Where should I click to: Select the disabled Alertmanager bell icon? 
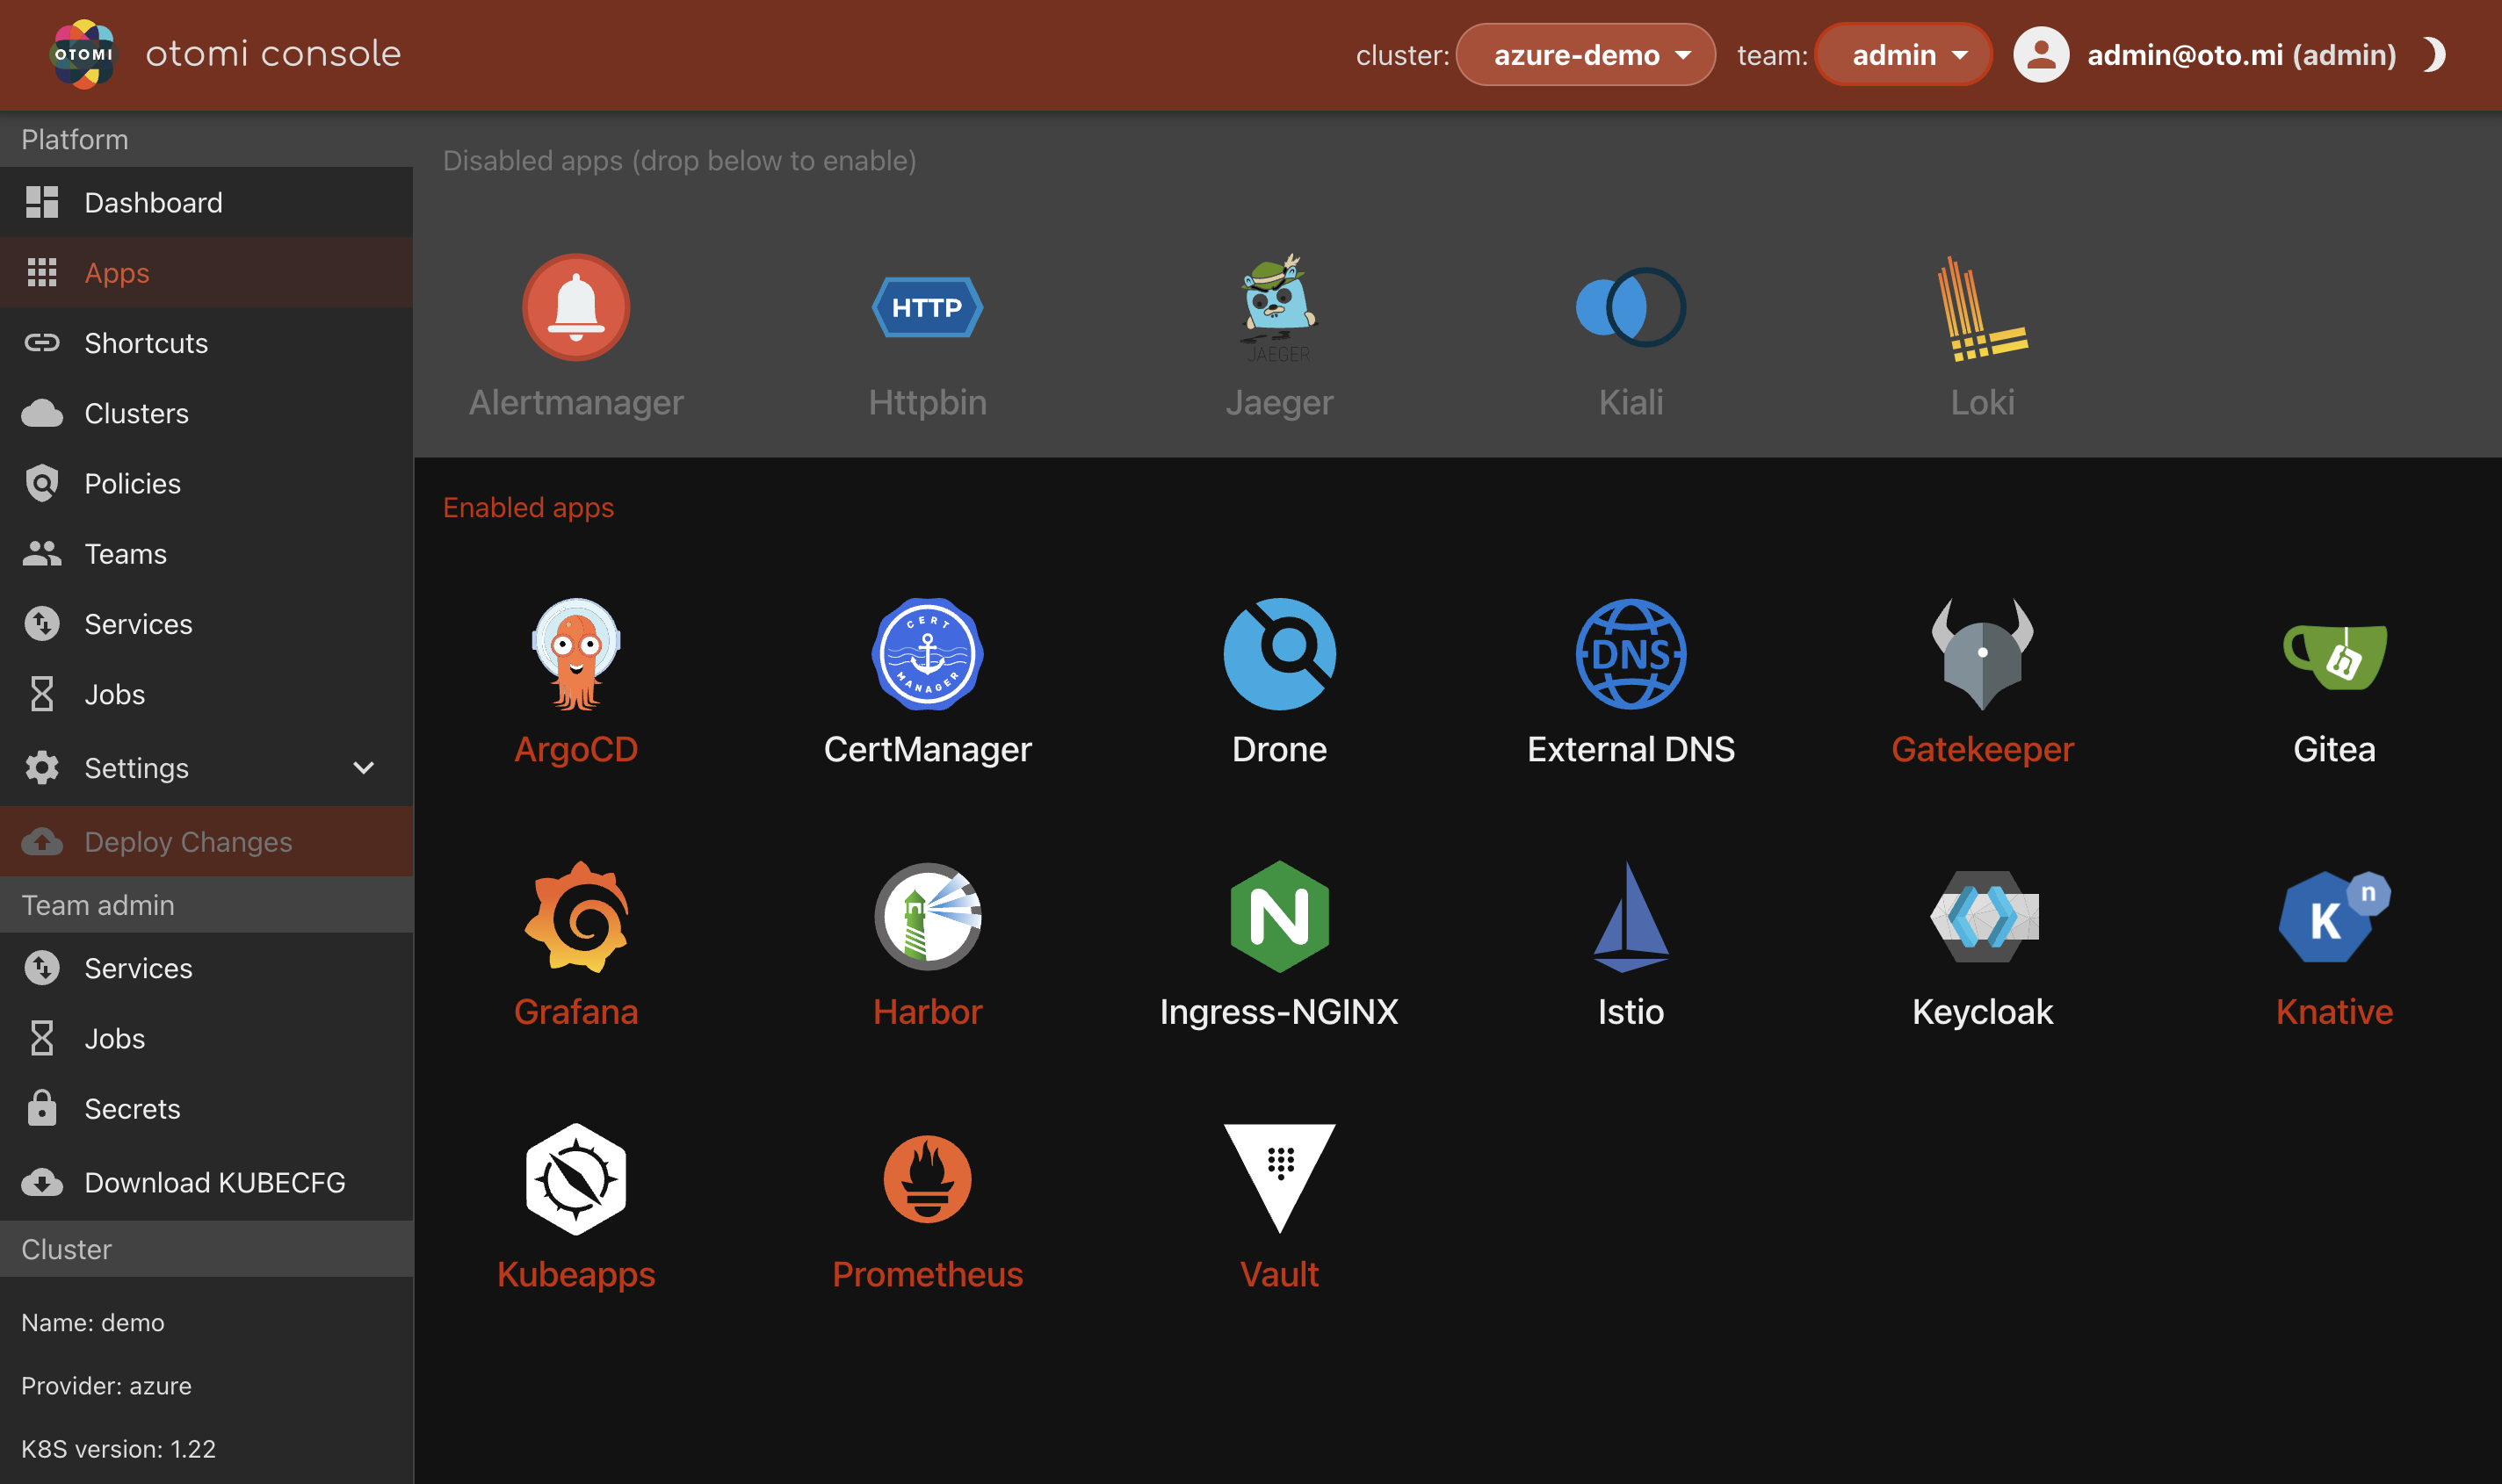pos(575,307)
